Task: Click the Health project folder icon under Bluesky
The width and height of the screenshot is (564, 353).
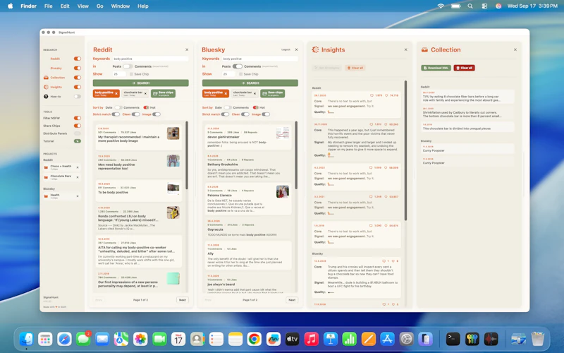Action: click(46, 196)
